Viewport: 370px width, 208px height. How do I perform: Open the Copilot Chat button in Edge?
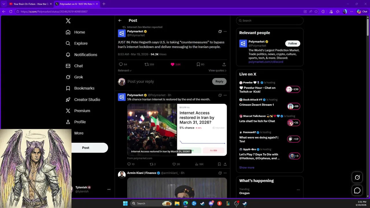[362, 12]
